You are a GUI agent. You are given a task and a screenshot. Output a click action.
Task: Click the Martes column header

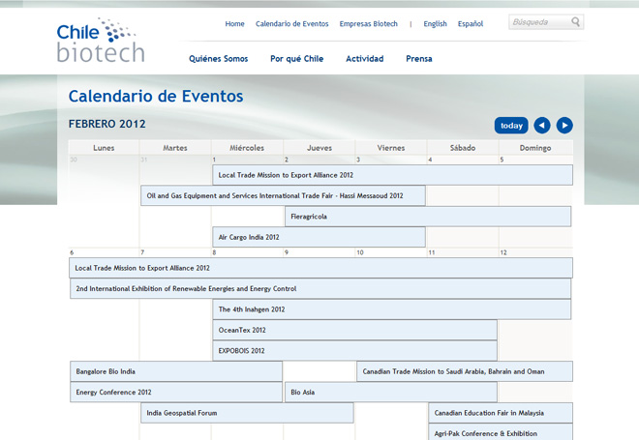pos(175,148)
